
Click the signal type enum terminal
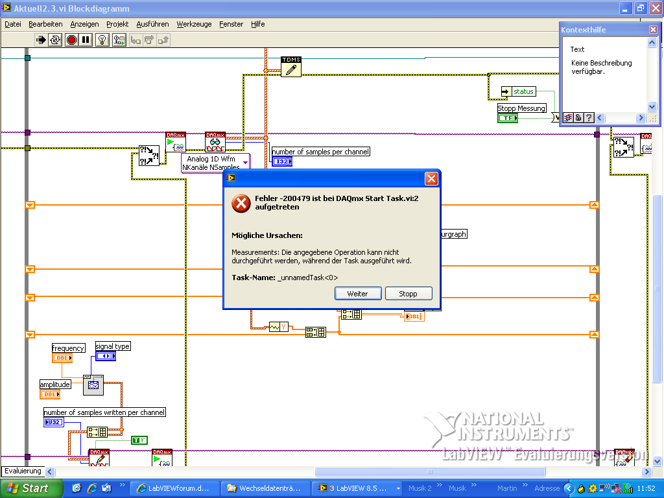106,356
